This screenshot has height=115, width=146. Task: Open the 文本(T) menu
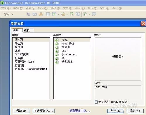(68, 8)
